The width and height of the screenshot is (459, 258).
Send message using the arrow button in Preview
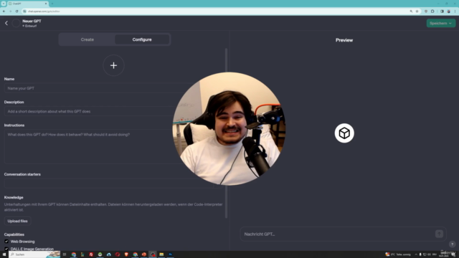[439, 234]
